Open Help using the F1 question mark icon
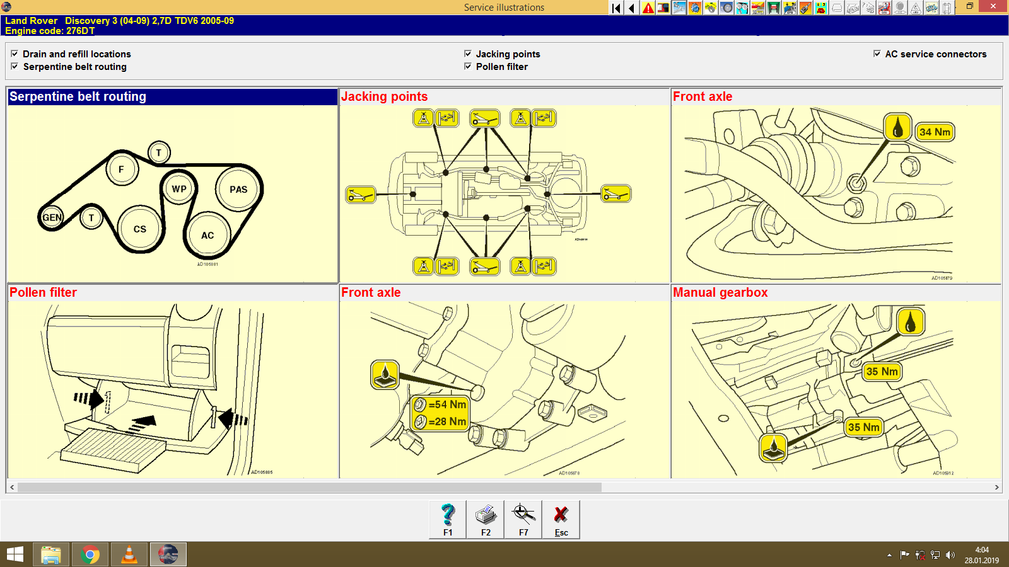The width and height of the screenshot is (1009, 567). [448, 518]
